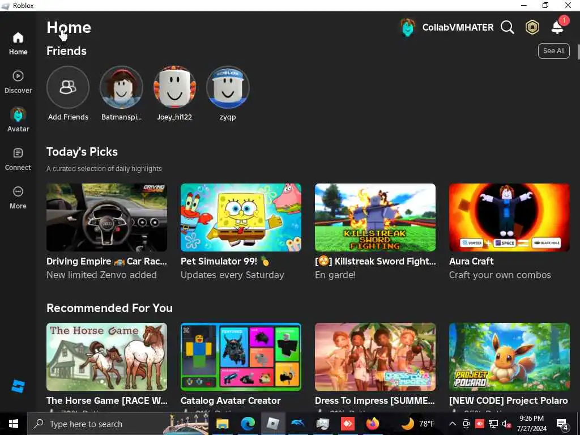Click the page scrollbar thumb

pyautogui.click(x=578, y=52)
